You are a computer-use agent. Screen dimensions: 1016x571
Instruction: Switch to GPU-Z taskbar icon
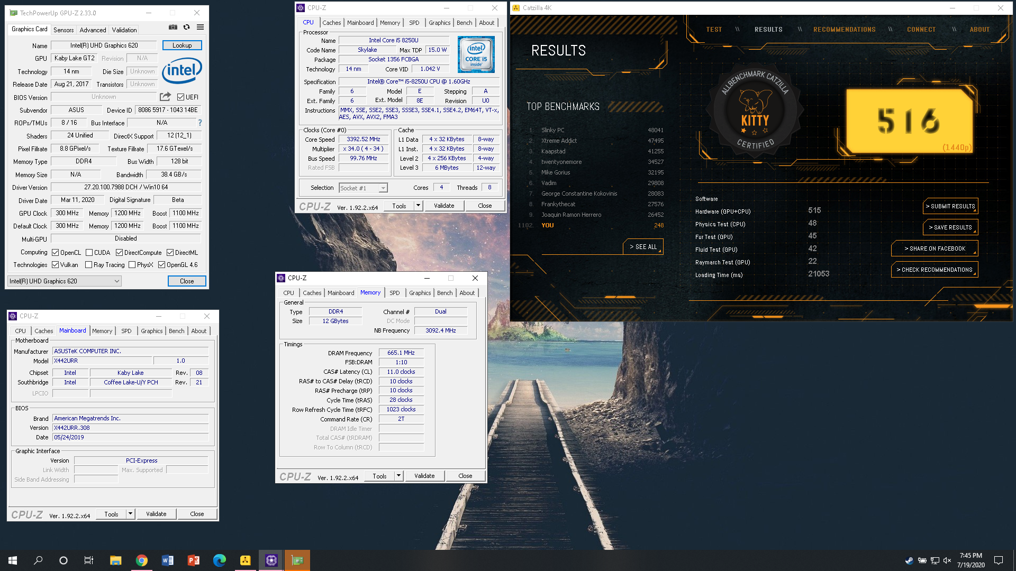click(x=297, y=560)
